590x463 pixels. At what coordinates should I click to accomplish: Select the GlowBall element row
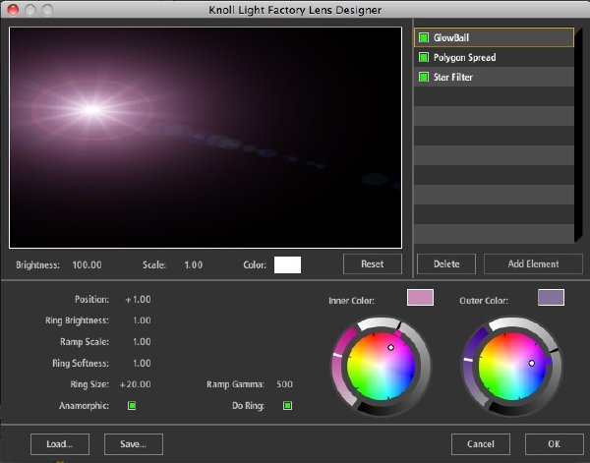pos(494,37)
